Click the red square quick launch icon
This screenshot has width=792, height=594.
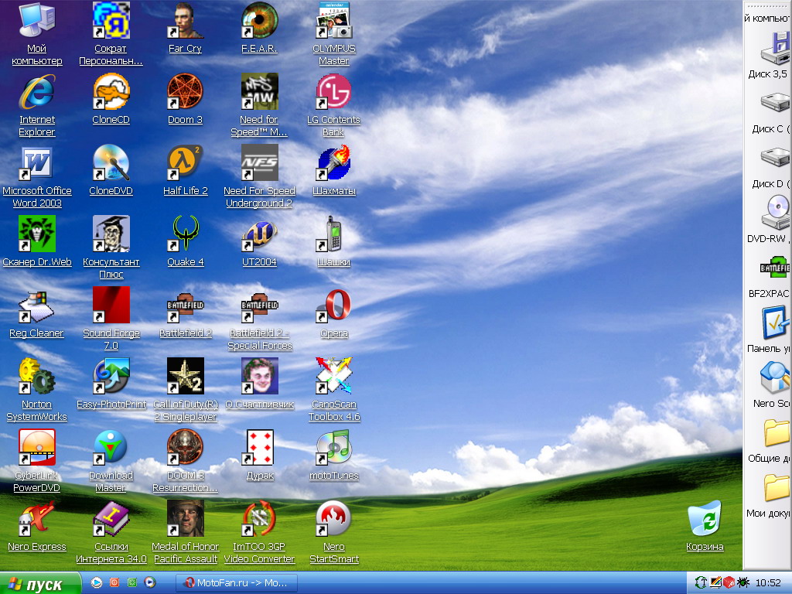[114, 582]
